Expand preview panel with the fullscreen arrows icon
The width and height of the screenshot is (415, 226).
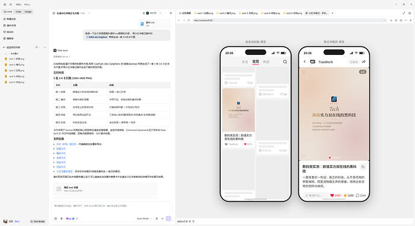click(404, 13)
